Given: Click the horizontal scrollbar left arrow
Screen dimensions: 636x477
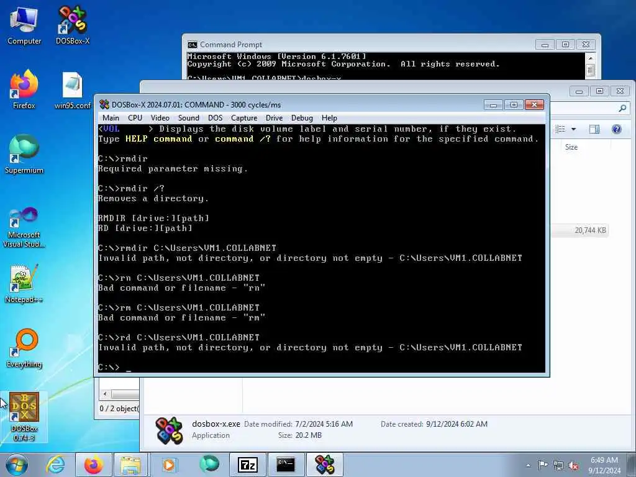Looking at the screenshot, I should tap(106, 394).
